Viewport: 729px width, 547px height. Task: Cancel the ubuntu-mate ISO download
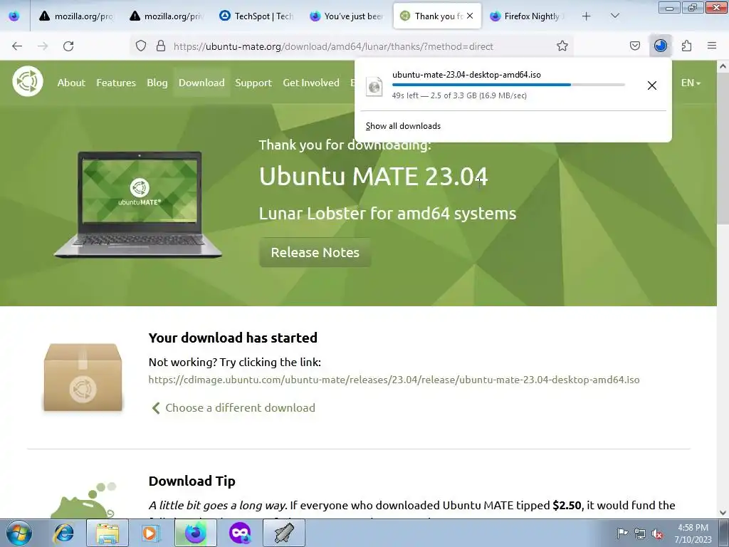(x=652, y=85)
